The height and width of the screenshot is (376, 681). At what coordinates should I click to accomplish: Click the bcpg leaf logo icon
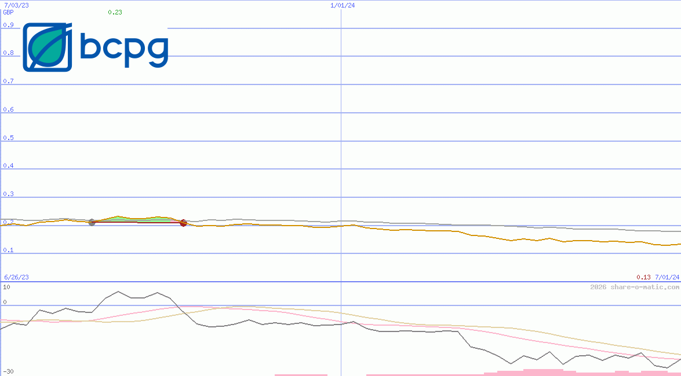[48, 47]
